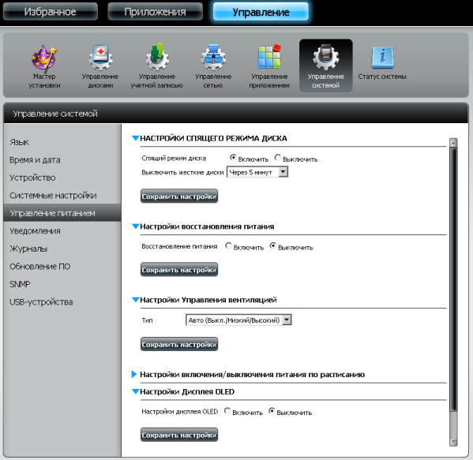Select the Управление системой gear icon
This screenshot has height=460, width=473.
(326, 57)
